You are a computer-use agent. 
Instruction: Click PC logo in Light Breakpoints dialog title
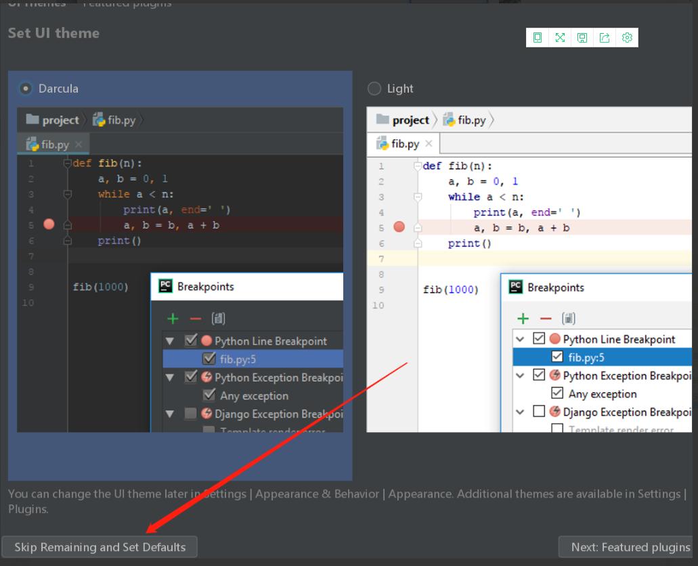coord(516,287)
